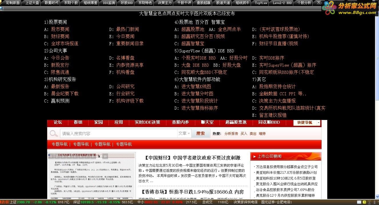Open the 晨会纪要下载 link
The height and width of the screenshot is (205, 379).
(65, 94)
